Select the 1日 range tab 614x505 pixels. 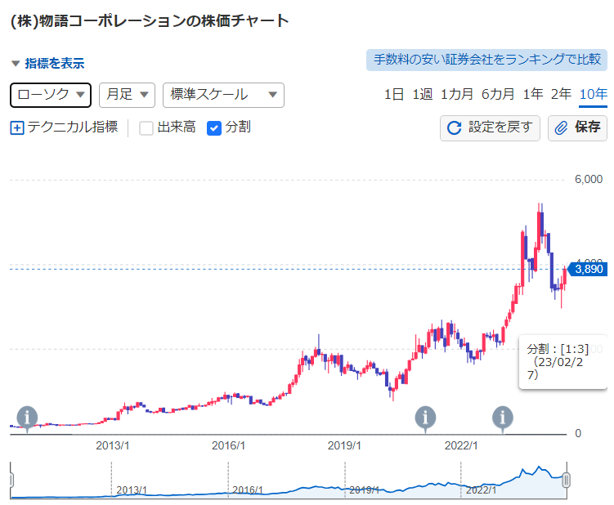[x=393, y=94]
